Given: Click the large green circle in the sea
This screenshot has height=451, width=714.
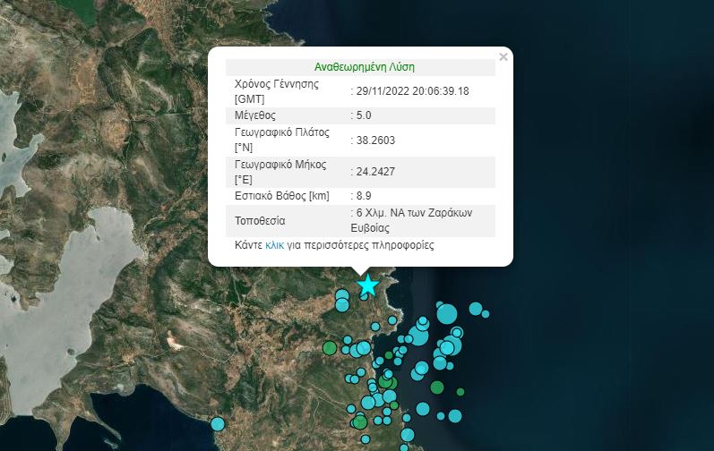Looking at the screenshot, I should pyautogui.click(x=437, y=387).
